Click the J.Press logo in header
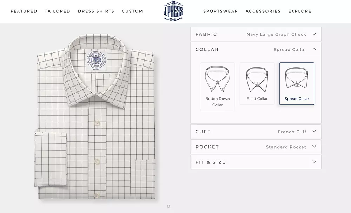 [173, 11]
